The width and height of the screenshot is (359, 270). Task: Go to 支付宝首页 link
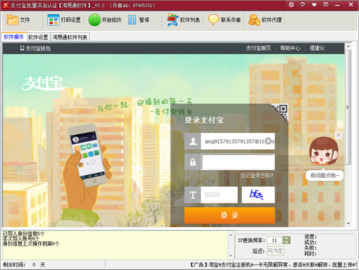pyautogui.click(x=258, y=48)
